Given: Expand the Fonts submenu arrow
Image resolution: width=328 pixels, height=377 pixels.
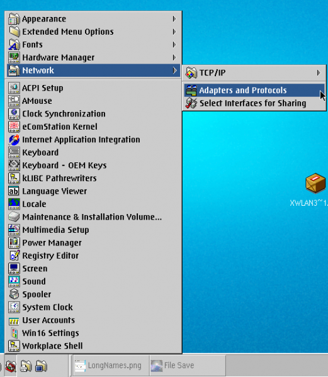Looking at the screenshot, I should 174,45.
